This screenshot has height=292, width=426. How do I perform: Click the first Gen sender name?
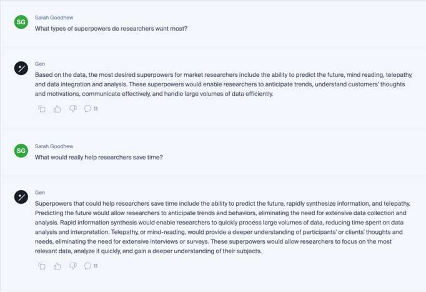point(40,64)
